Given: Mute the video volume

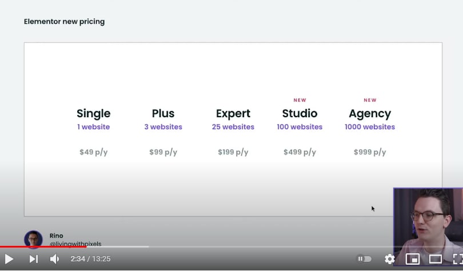Looking at the screenshot, I should tap(55, 259).
